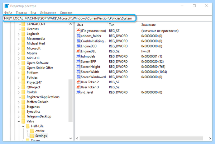Click the values pane horizontal scrollbar thumb

point(141,138)
